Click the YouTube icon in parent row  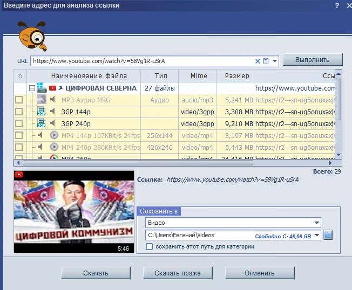point(52,88)
